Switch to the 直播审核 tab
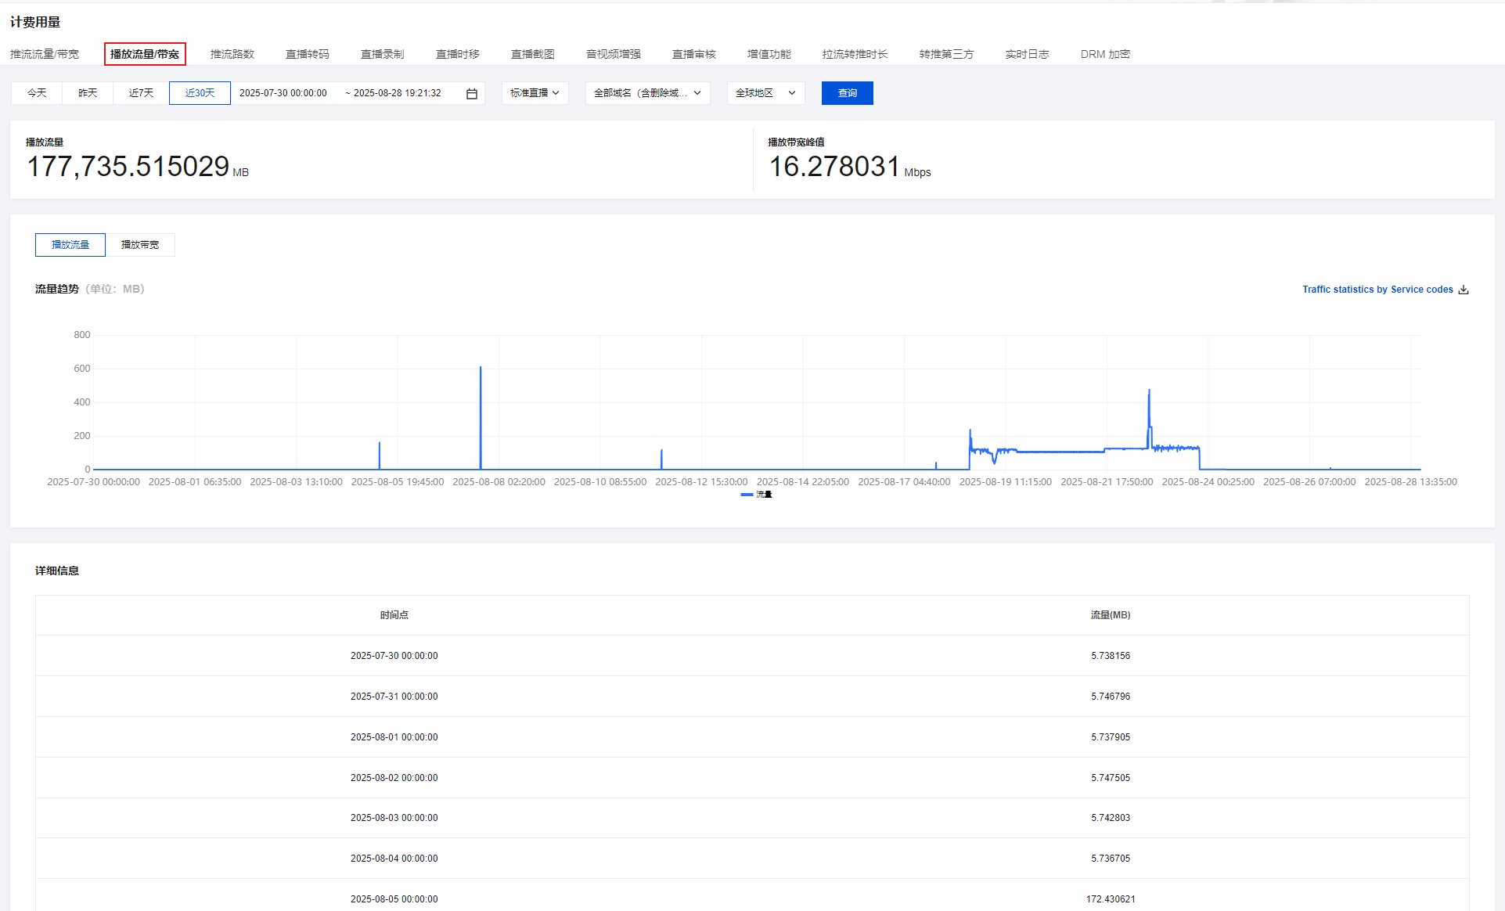 (694, 54)
